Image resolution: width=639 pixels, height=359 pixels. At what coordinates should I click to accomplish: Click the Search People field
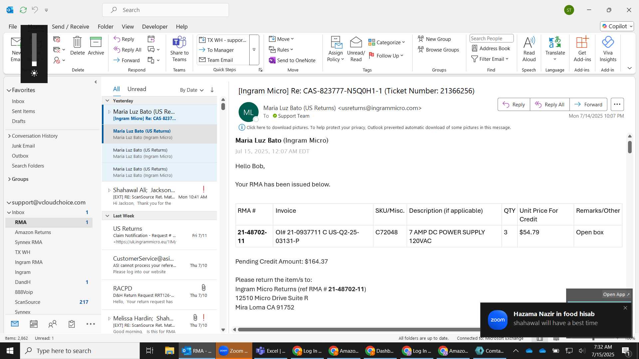tap(491, 39)
